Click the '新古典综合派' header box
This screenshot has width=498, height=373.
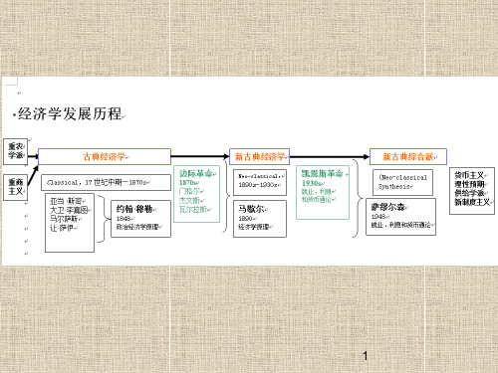(408, 156)
